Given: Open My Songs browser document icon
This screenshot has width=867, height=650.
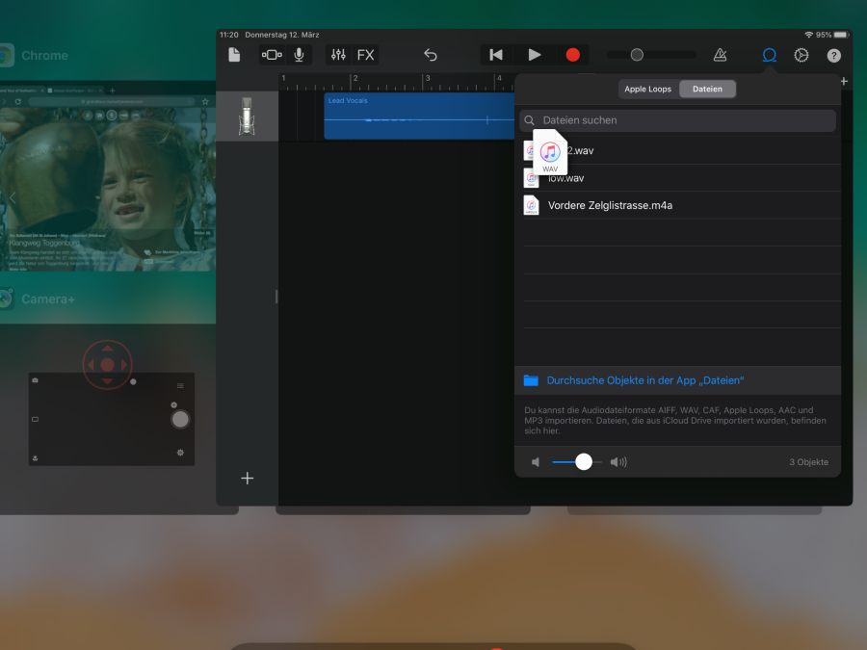Looking at the screenshot, I should click(234, 55).
